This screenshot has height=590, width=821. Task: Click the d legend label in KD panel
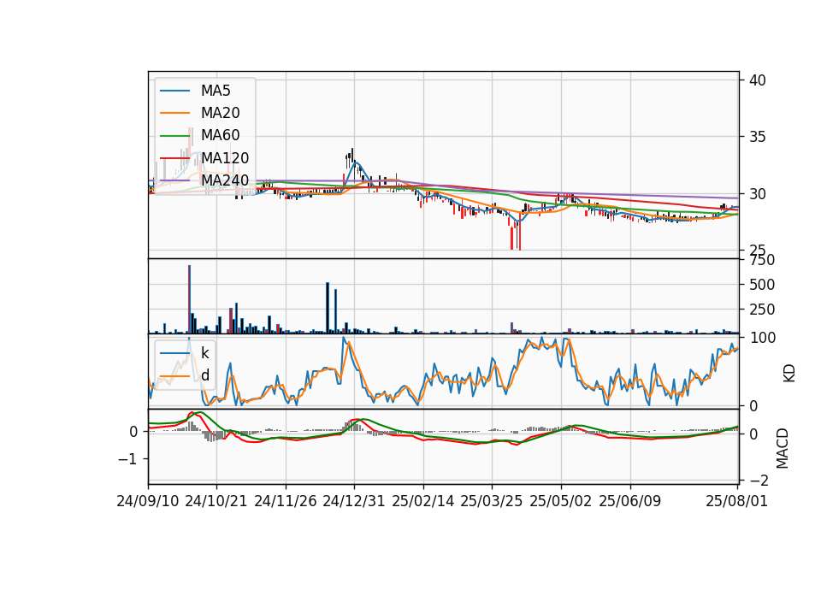(204, 375)
